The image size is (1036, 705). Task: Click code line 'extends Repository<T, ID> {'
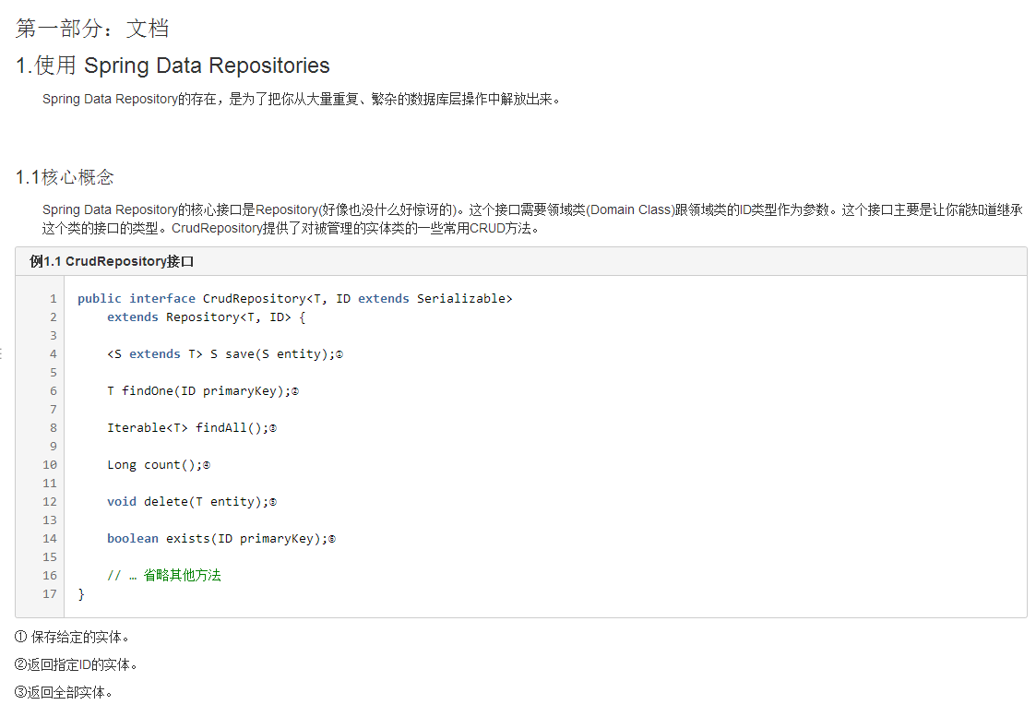click(x=206, y=317)
